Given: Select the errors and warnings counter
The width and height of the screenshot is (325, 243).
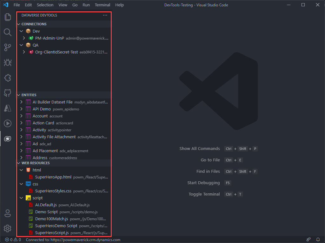Looking at the screenshot, I should coord(10,240).
